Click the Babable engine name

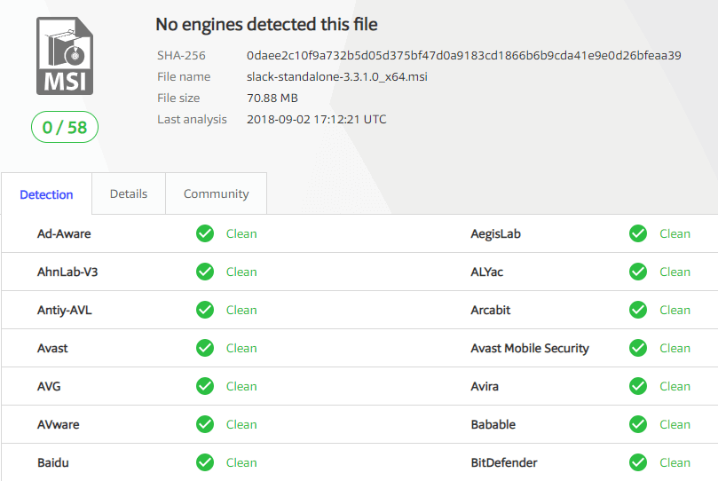click(x=493, y=424)
